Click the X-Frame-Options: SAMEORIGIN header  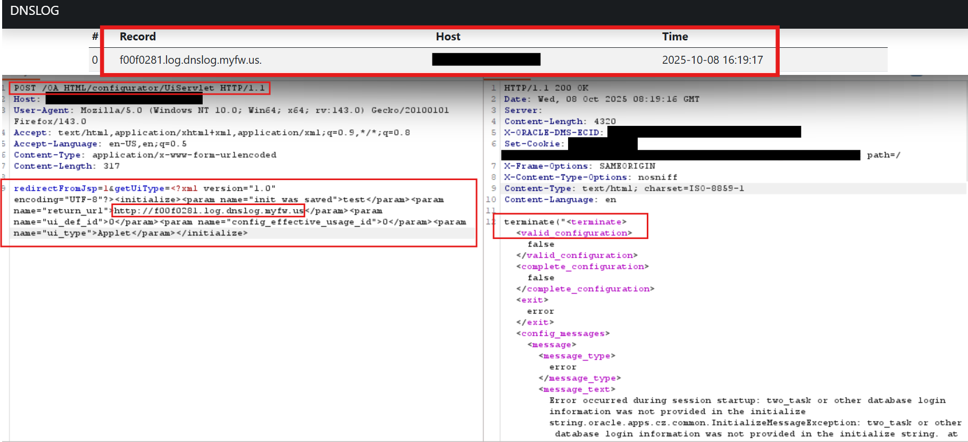tap(579, 166)
